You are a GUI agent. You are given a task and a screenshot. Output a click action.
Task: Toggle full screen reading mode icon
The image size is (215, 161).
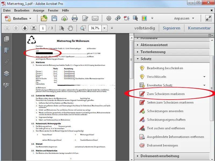(209, 18)
